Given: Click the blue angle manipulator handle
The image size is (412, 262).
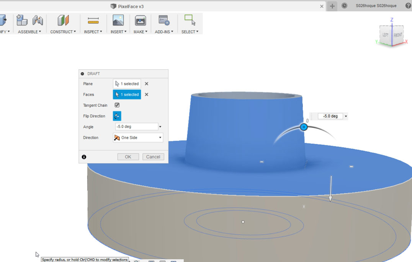Looking at the screenshot, I should point(304,127).
